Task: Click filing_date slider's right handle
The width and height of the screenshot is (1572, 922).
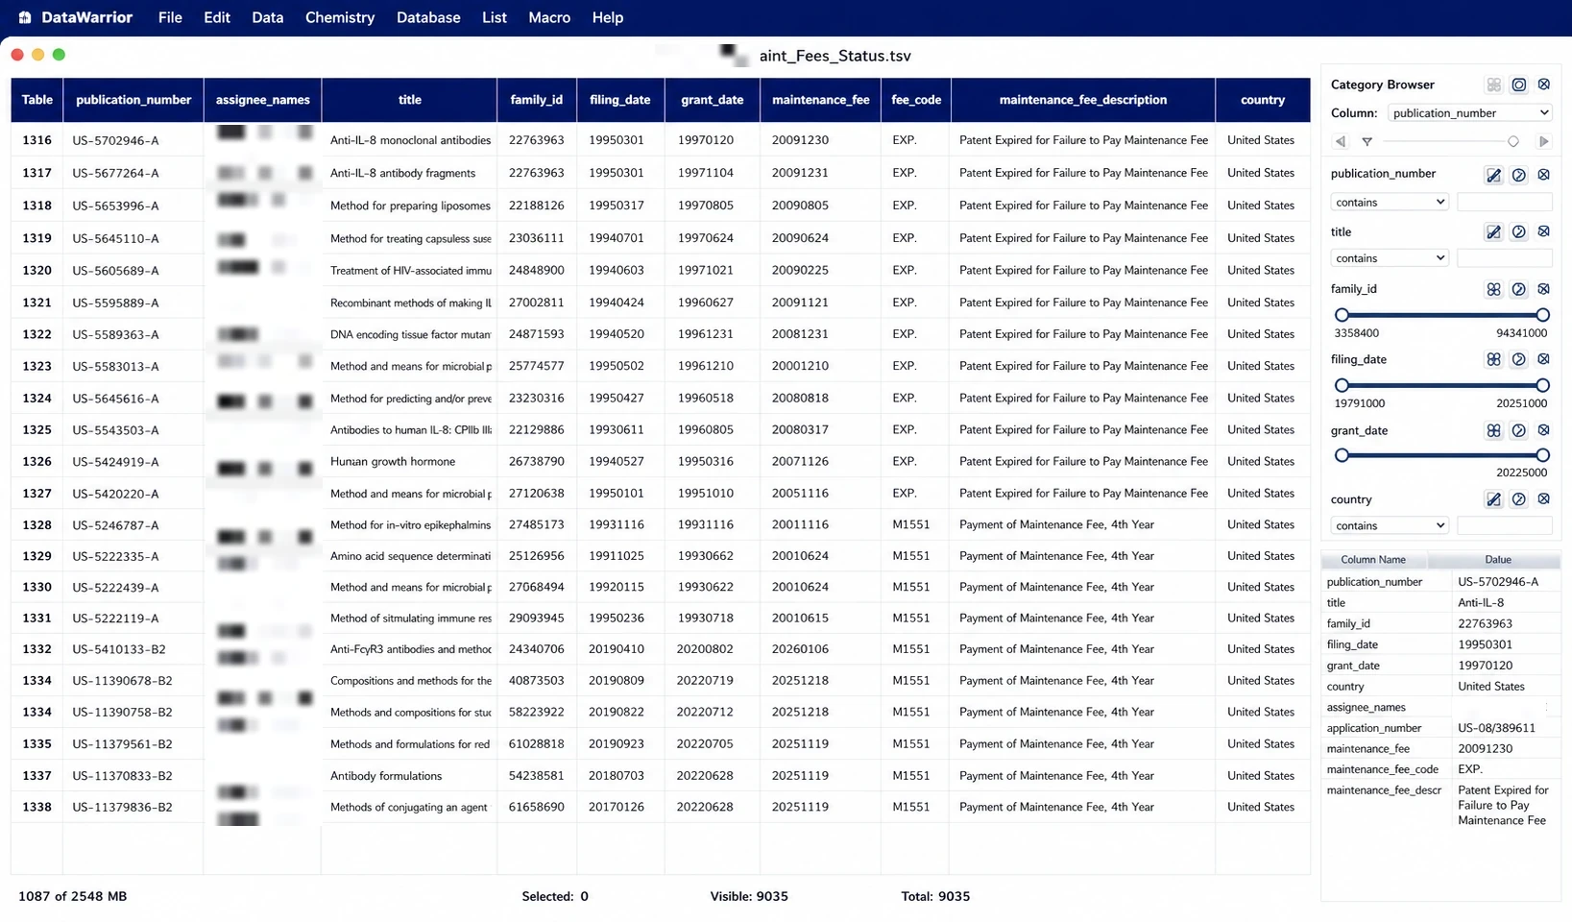Action: coord(1542,385)
